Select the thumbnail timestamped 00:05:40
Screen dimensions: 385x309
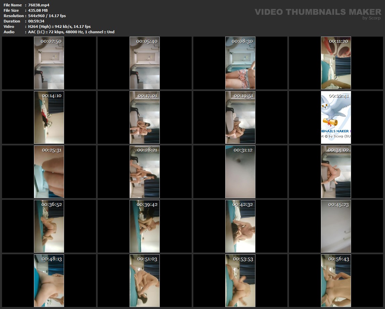click(145, 63)
